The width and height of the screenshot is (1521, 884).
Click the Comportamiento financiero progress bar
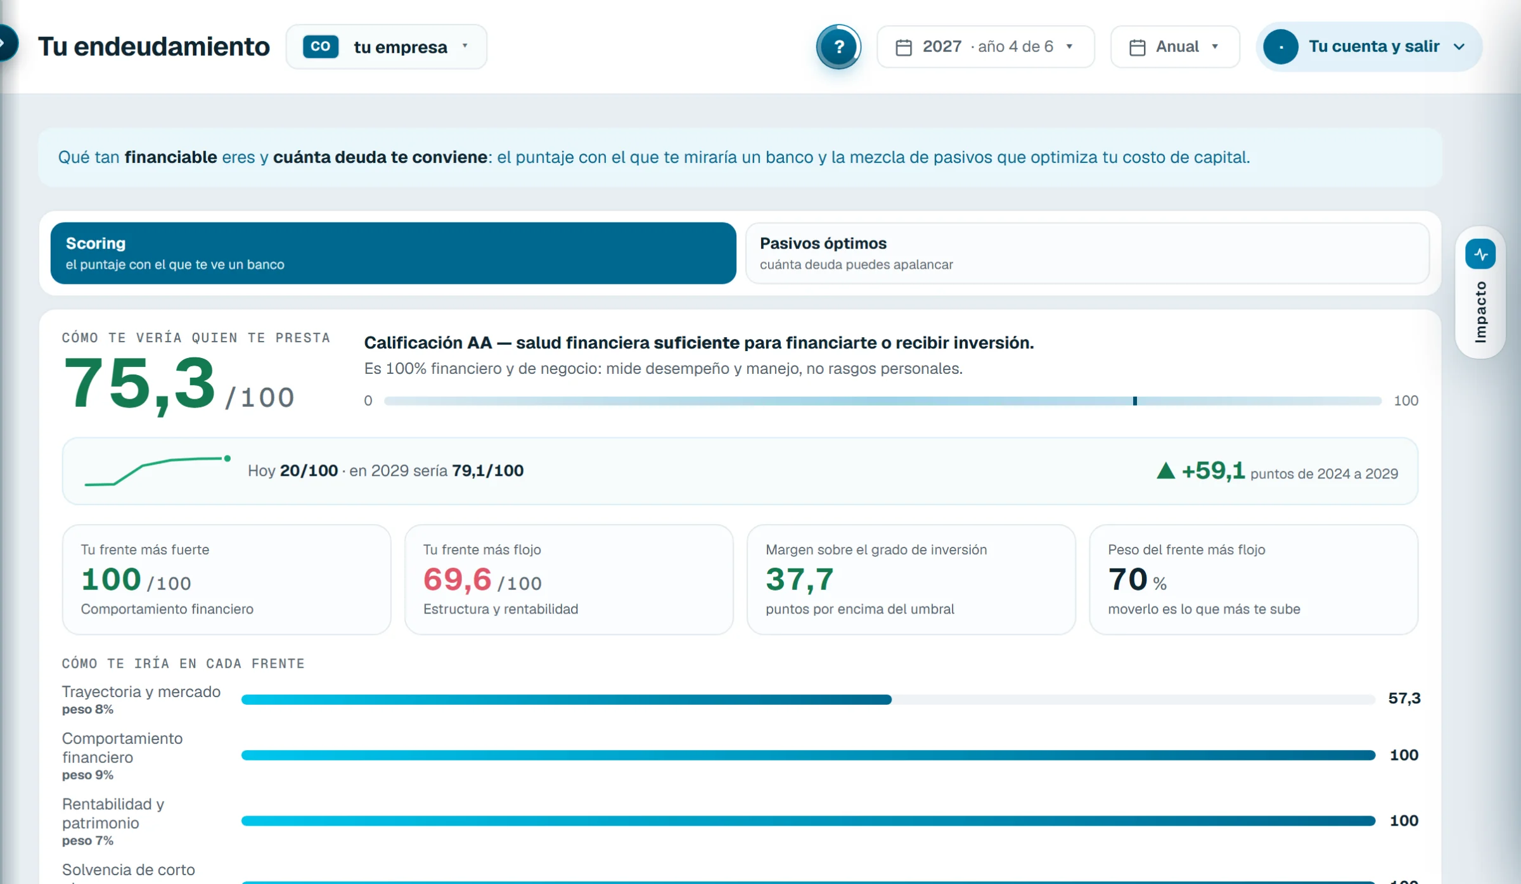point(808,755)
